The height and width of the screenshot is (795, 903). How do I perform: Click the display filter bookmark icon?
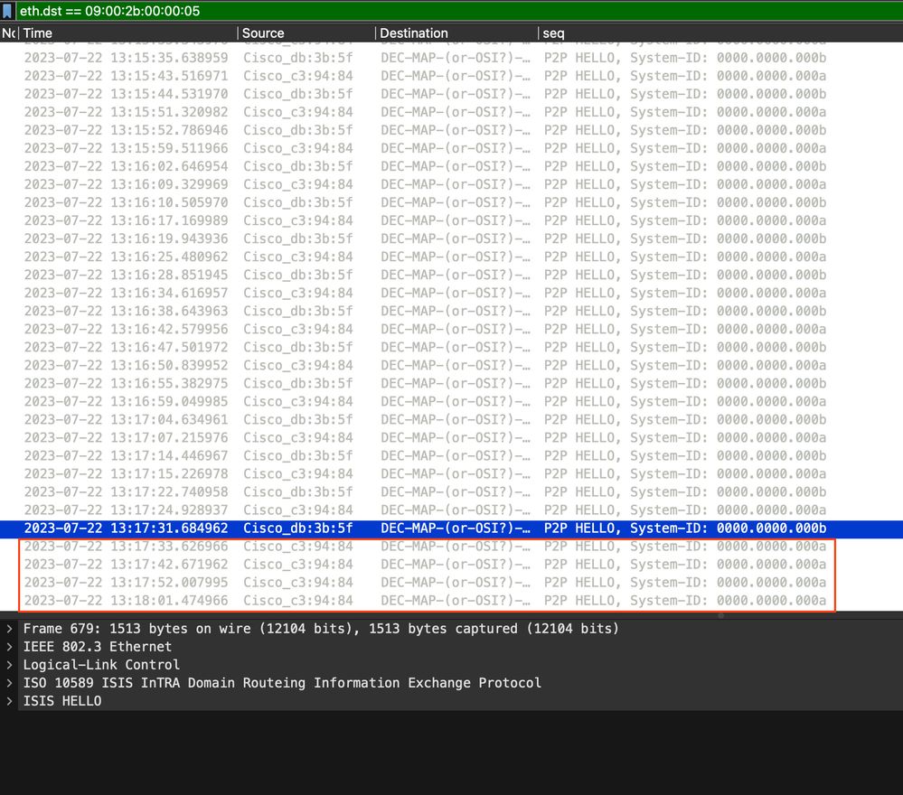click(x=7, y=11)
